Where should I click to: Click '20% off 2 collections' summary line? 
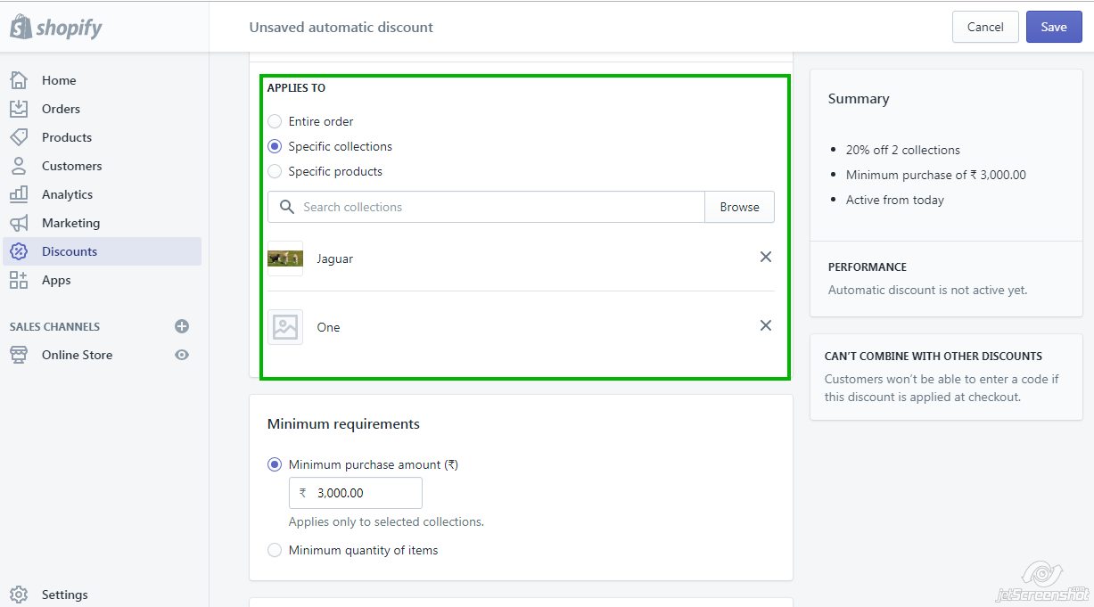pos(903,150)
